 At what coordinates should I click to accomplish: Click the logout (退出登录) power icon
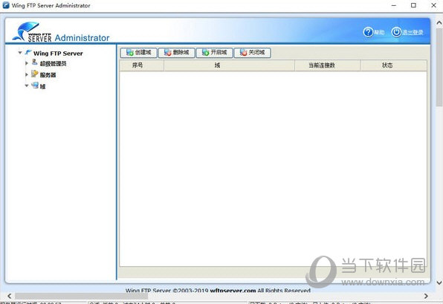pos(396,32)
